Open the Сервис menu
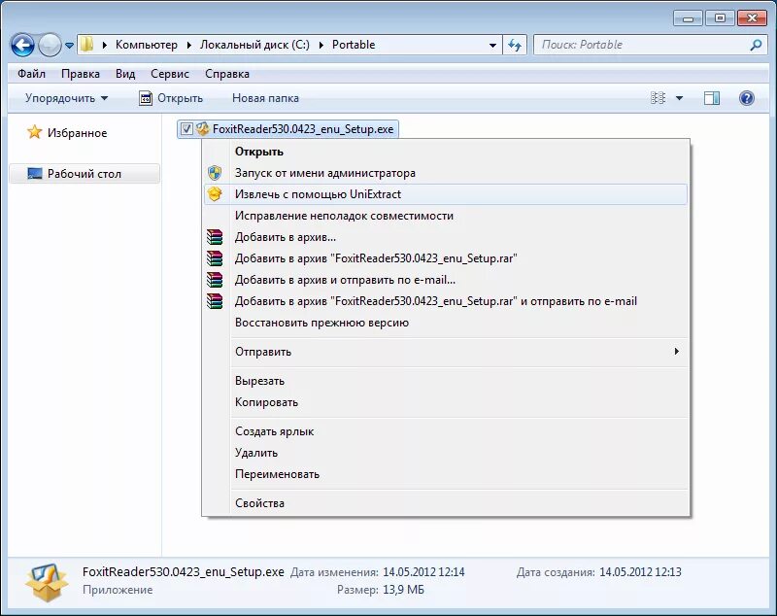Viewport: 777px width, 616px height. [x=169, y=74]
